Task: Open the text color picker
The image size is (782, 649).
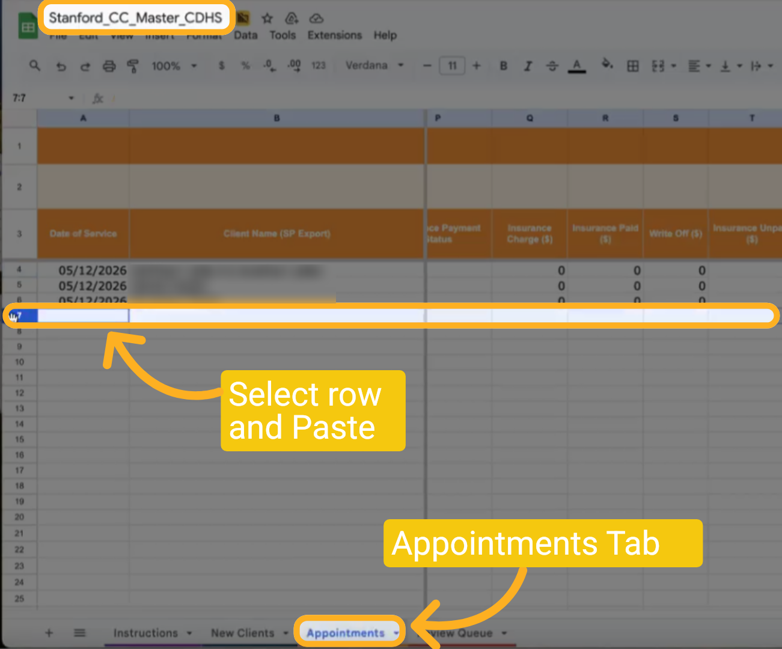Action: [577, 66]
